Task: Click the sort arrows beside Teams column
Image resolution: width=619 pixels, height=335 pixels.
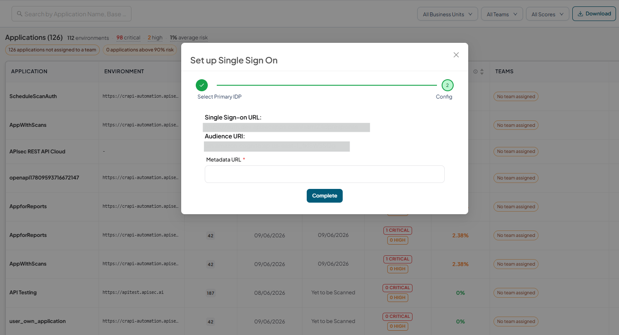Action: point(482,72)
